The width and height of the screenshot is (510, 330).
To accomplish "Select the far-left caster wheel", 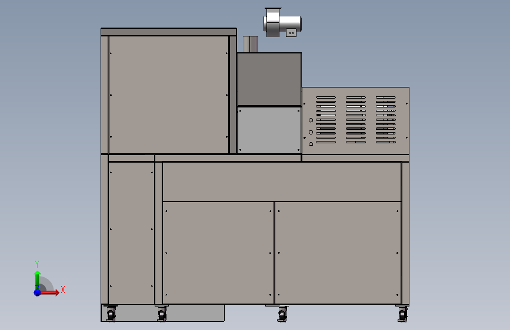I will coord(111,314).
